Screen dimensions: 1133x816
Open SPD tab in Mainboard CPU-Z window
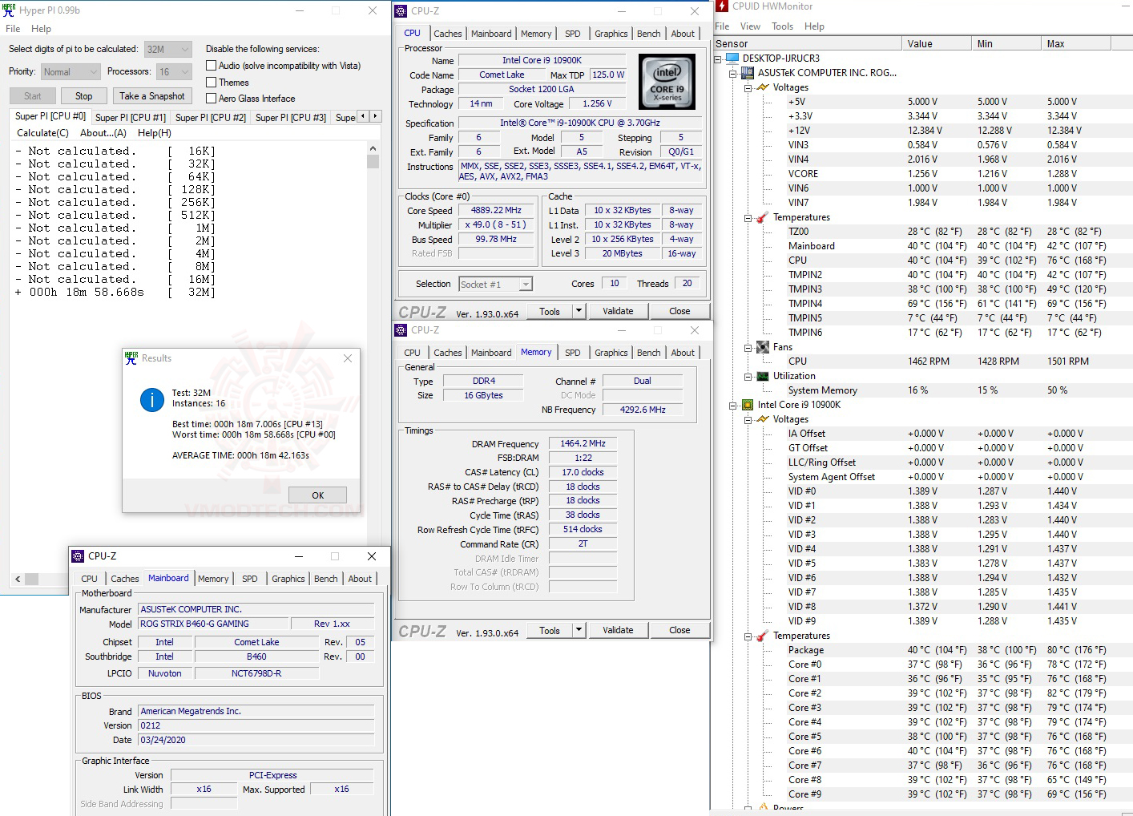click(x=250, y=579)
